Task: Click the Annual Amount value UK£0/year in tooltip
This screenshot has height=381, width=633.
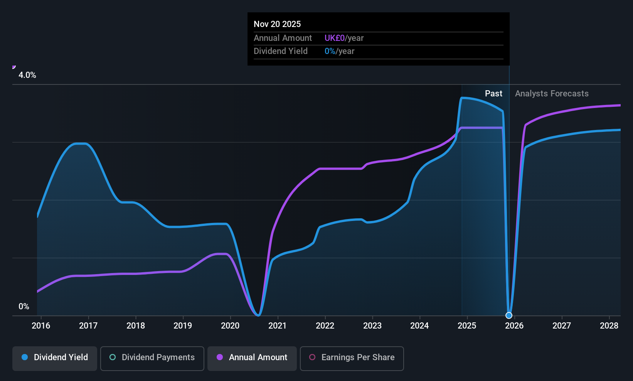Action: [x=343, y=38]
